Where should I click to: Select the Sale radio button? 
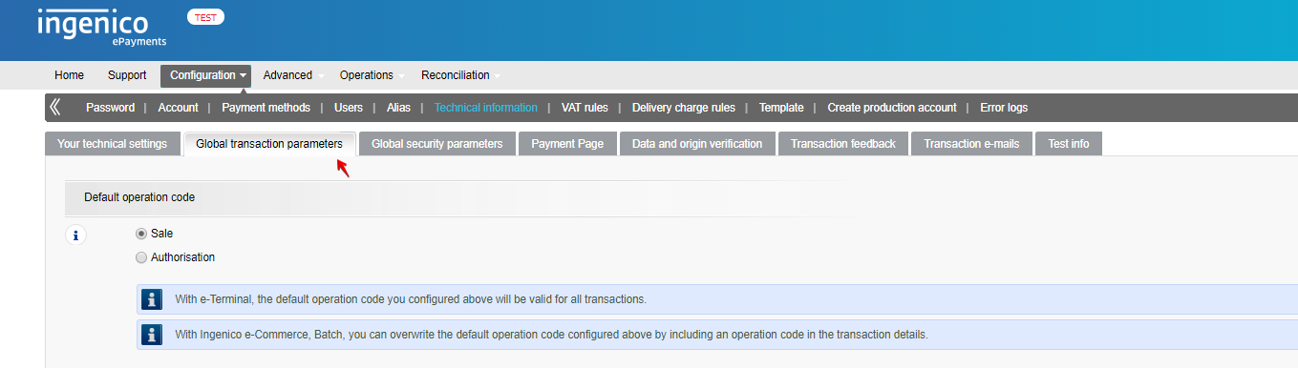click(x=141, y=234)
